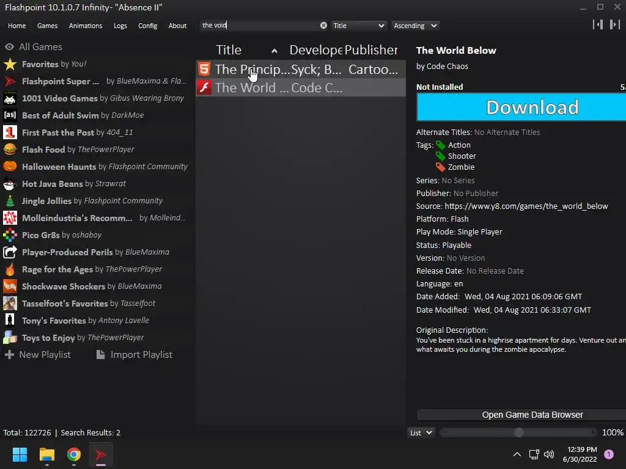Click the 1001 Video Games invader icon

pos(10,98)
